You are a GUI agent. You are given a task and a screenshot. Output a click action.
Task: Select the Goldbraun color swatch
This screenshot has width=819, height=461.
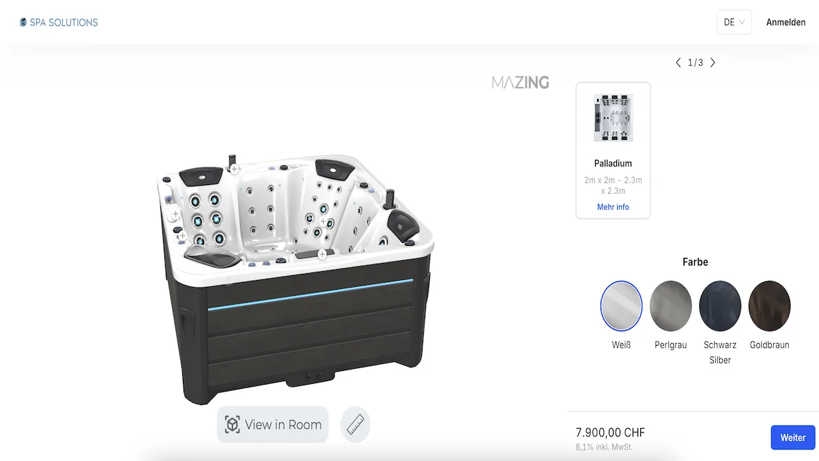tap(769, 305)
